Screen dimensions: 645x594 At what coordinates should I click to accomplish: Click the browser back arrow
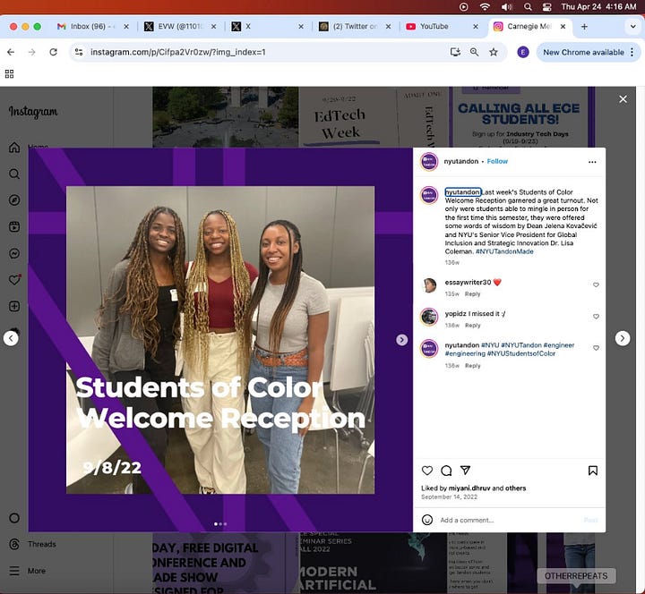point(11,52)
